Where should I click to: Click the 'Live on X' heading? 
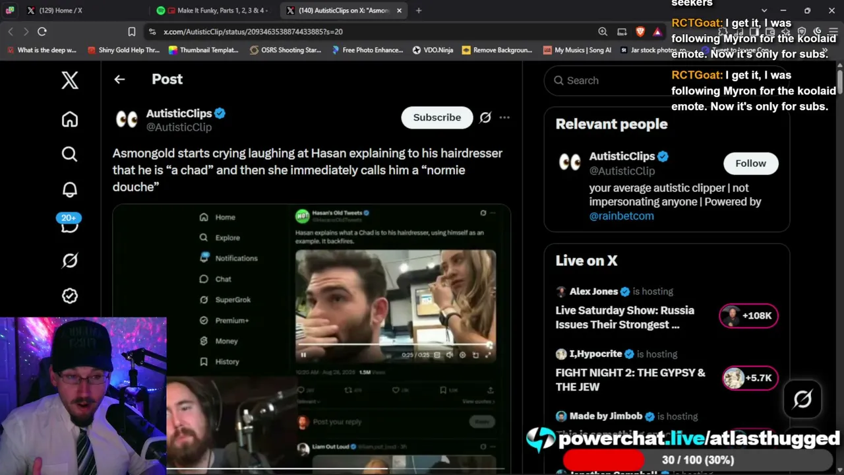point(586,261)
